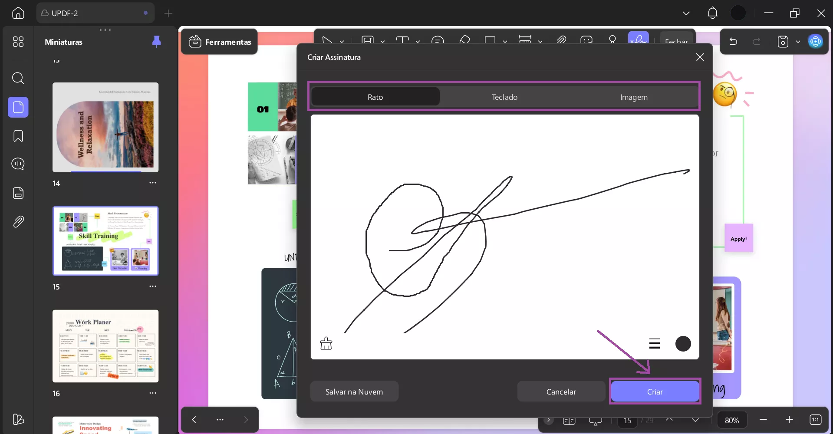This screenshot has height=434, width=833.
Task: Select the attach file tool in the toolbar
Action: (561, 40)
